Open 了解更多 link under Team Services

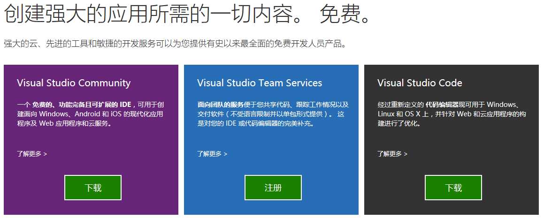coord(212,154)
